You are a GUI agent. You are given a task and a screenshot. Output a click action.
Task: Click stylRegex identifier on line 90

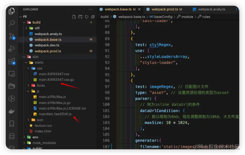click(160, 45)
